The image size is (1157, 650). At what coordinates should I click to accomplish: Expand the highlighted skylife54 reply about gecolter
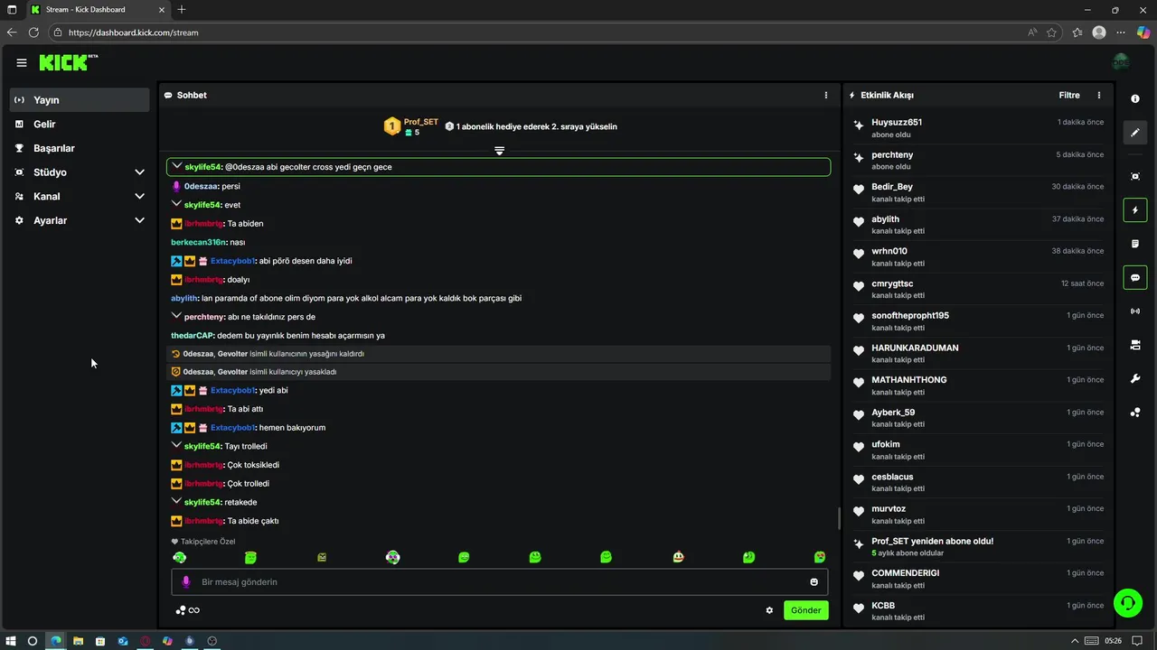(177, 167)
